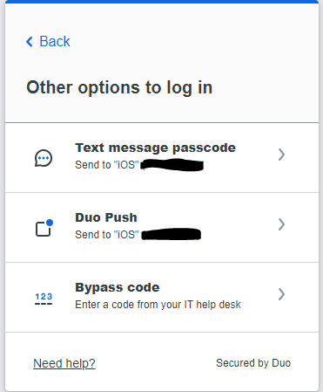
Task: Choose Duo Push login option
Action: coord(162,227)
